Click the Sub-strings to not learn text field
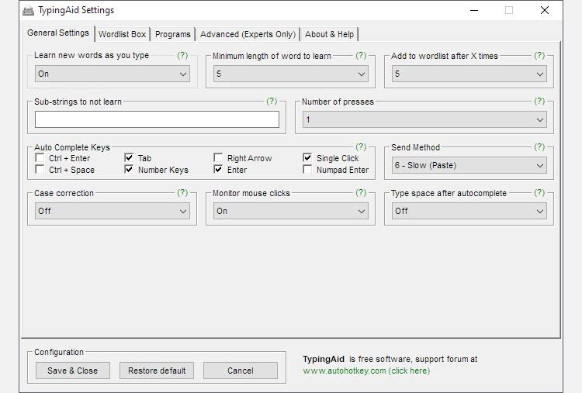This screenshot has width=582, height=393. [x=157, y=119]
